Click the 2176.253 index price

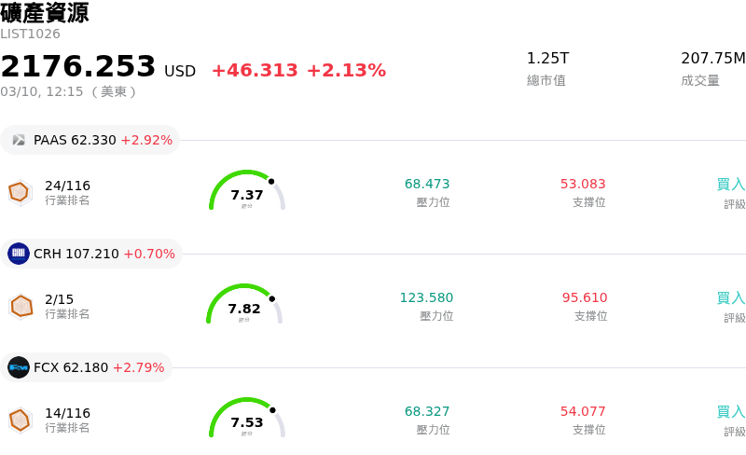click(x=78, y=67)
